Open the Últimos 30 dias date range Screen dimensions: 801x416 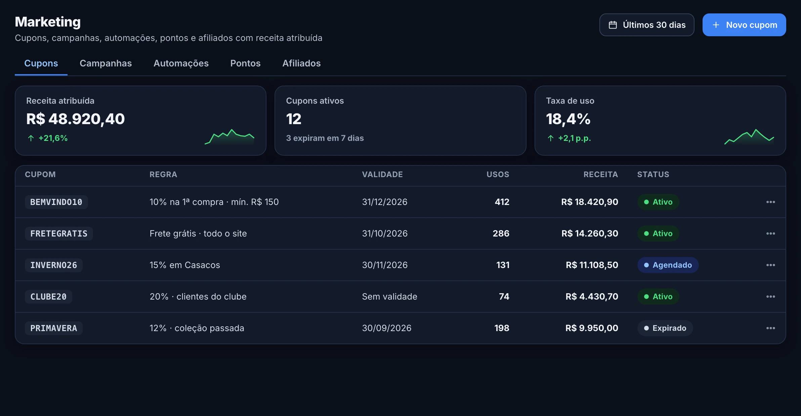(x=647, y=25)
